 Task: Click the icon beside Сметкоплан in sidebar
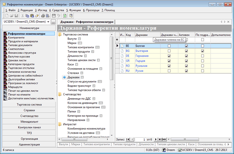(x=6, y=49)
